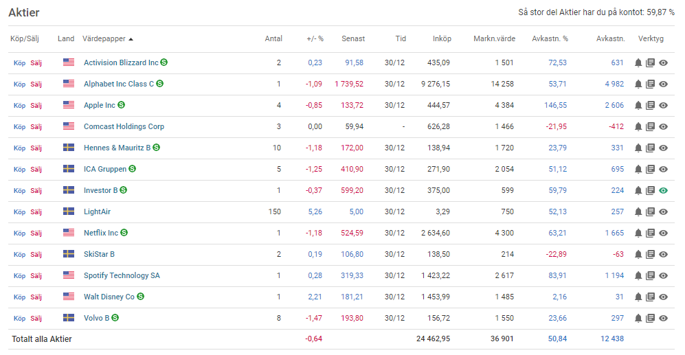The image size is (685, 355).
Task: Click the bell icon on ICA Gruppen row
Action: click(638, 169)
